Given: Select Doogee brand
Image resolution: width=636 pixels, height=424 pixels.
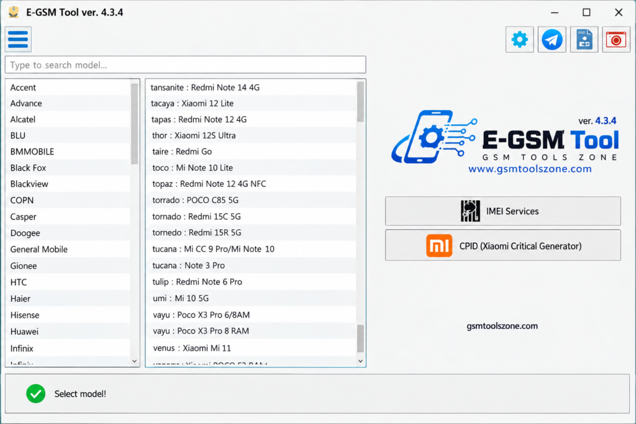Looking at the screenshot, I should pos(68,233).
